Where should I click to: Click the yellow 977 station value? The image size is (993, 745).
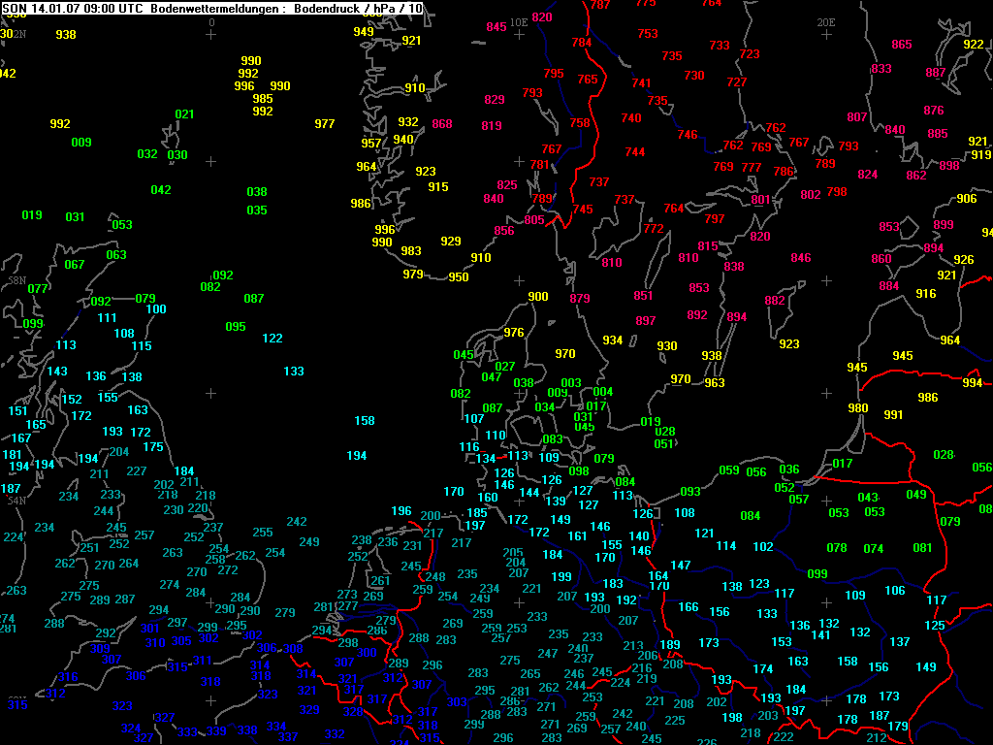click(x=325, y=124)
